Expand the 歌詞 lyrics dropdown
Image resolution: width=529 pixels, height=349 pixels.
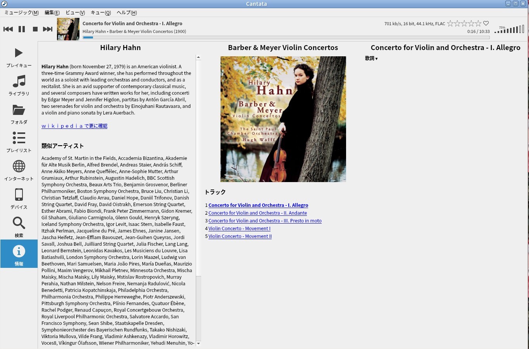tap(371, 59)
